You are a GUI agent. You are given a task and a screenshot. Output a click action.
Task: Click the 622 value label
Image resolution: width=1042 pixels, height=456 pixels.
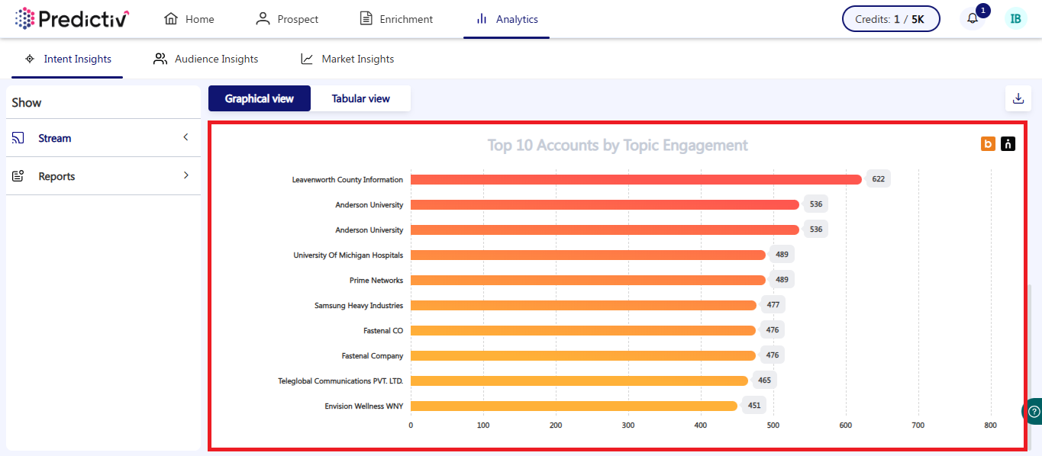tap(878, 179)
